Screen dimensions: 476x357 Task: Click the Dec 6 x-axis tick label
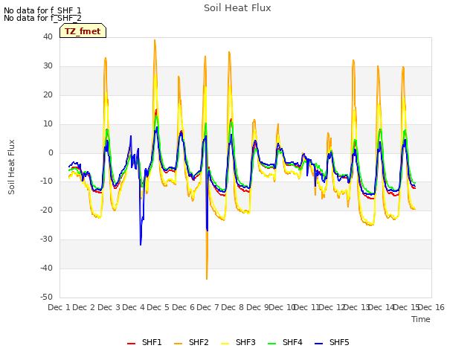click(183, 307)
